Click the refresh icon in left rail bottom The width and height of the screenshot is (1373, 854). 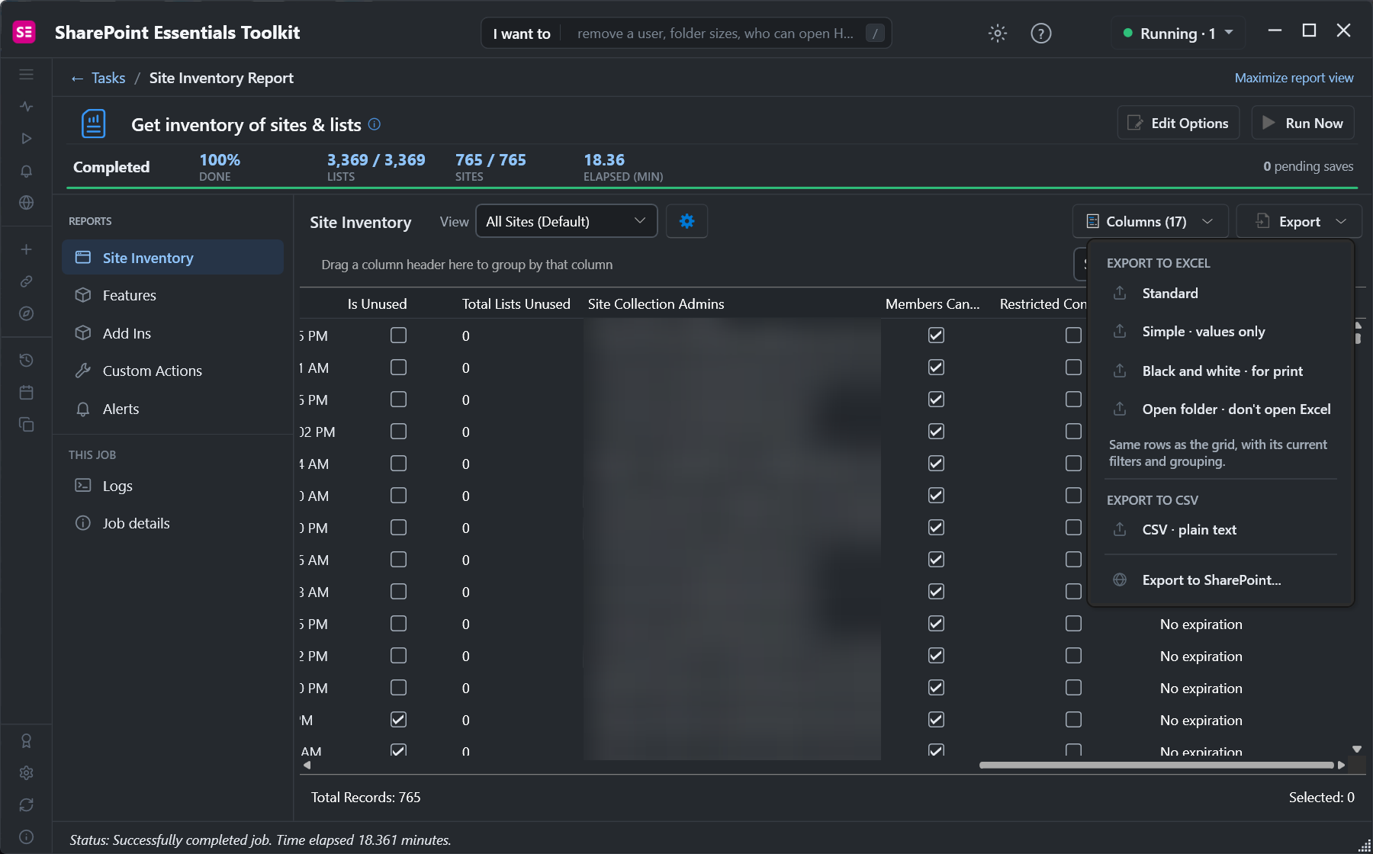pyautogui.click(x=26, y=804)
